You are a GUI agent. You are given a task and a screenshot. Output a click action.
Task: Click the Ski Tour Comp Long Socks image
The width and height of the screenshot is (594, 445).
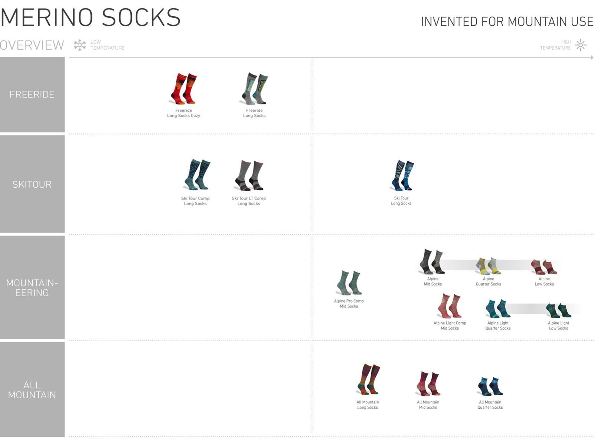click(197, 175)
